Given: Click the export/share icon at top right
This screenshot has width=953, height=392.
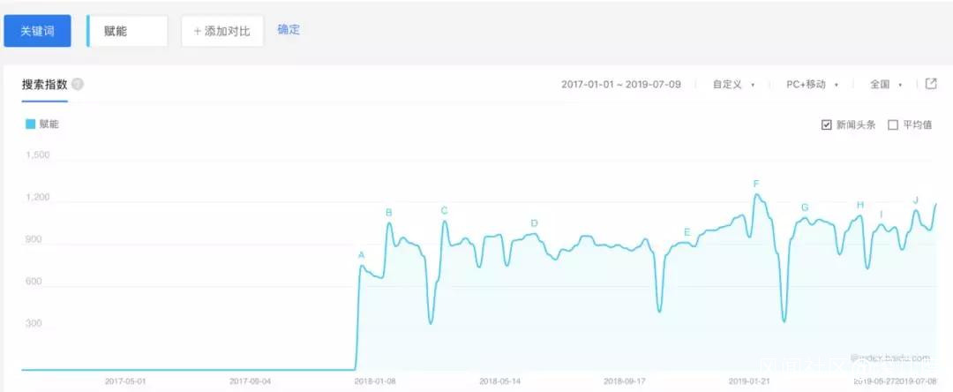Looking at the screenshot, I should (931, 84).
